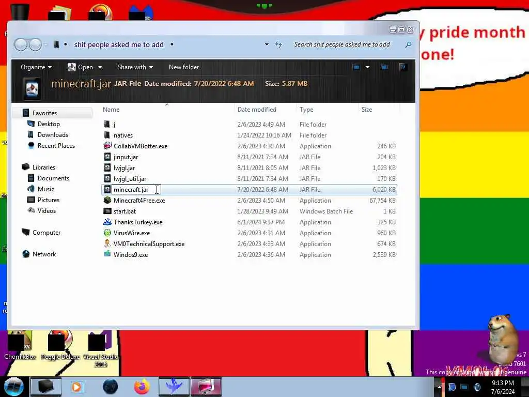Click the 67,754 KB size cell
The height and width of the screenshot is (397, 529).
click(x=383, y=200)
